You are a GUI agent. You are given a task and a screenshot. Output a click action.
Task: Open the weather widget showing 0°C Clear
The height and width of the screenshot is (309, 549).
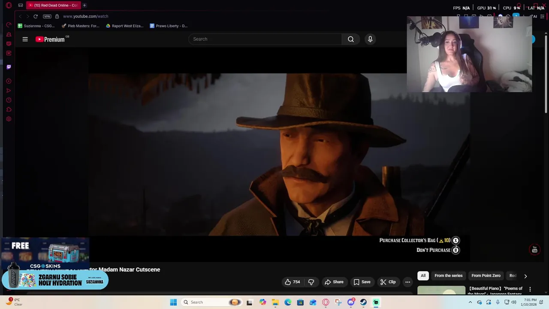[14, 302]
